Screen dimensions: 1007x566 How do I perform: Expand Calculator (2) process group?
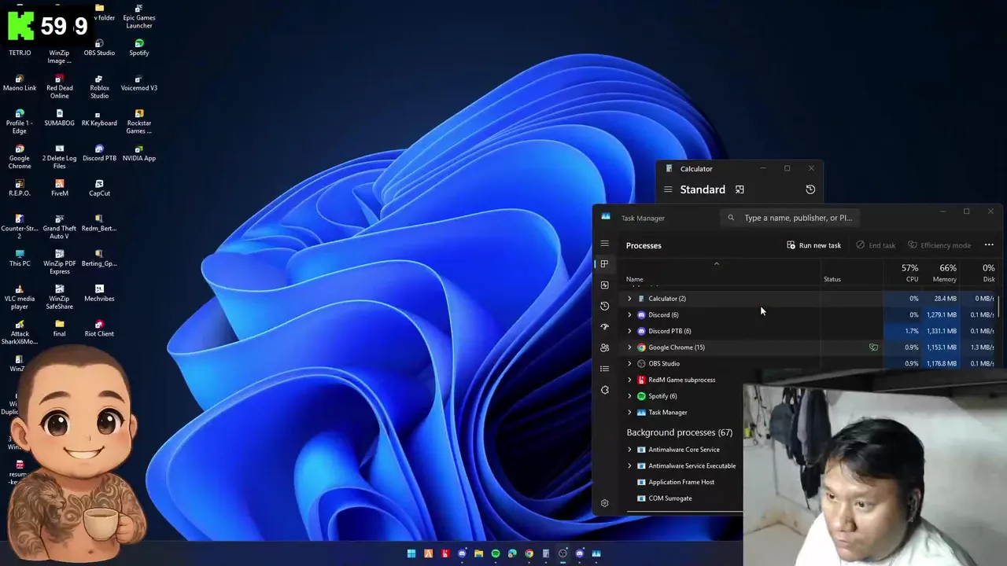(629, 299)
